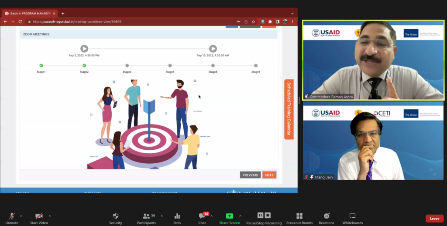Image resolution: width=447 pixels, height=226 pixels.
Task: Play the Sep 10, 2022 meeting recording
Action: pyautogui.click(x=213, y=49)
